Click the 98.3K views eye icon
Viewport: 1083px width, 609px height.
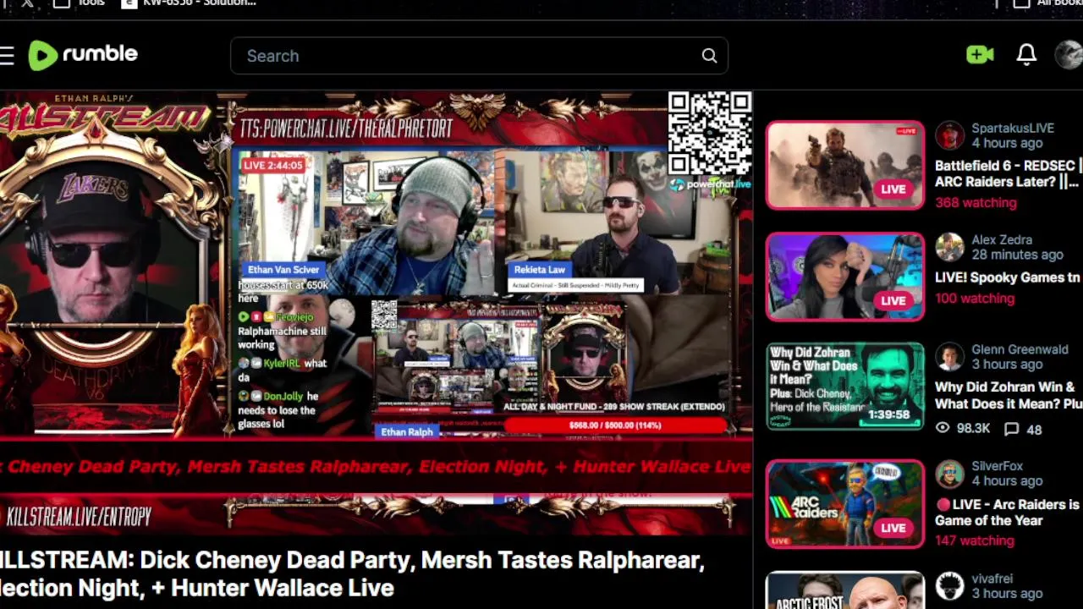tap(943, 429)
